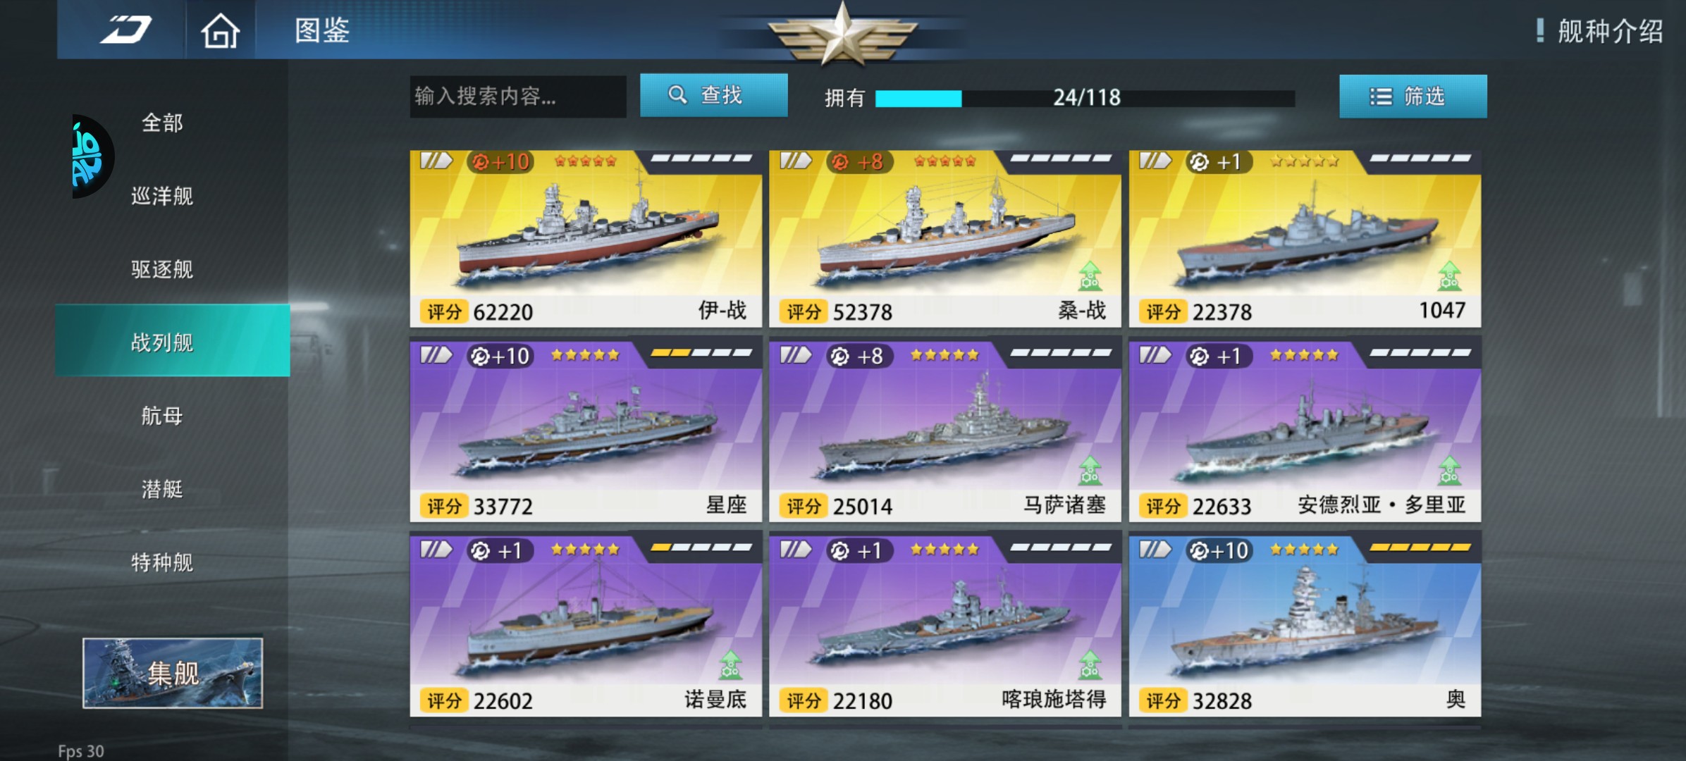Screen dimensions: 1686x761
Task: Click the green upgrade icon on 桑-战
Action: (x=1090, y=276)
